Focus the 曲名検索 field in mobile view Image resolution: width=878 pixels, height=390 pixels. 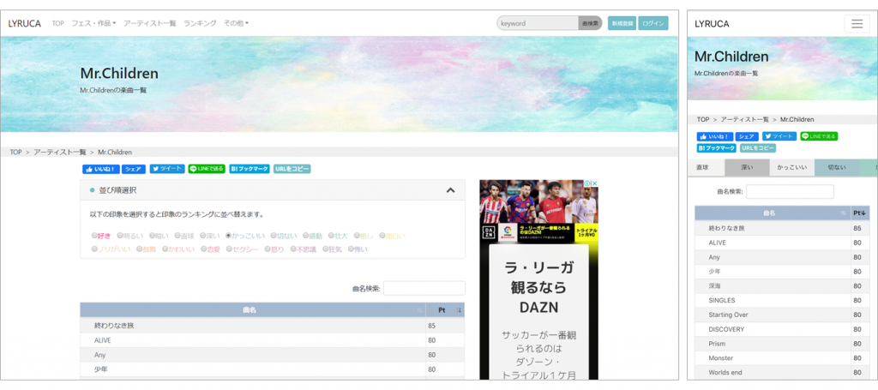(x=790, y=191)
